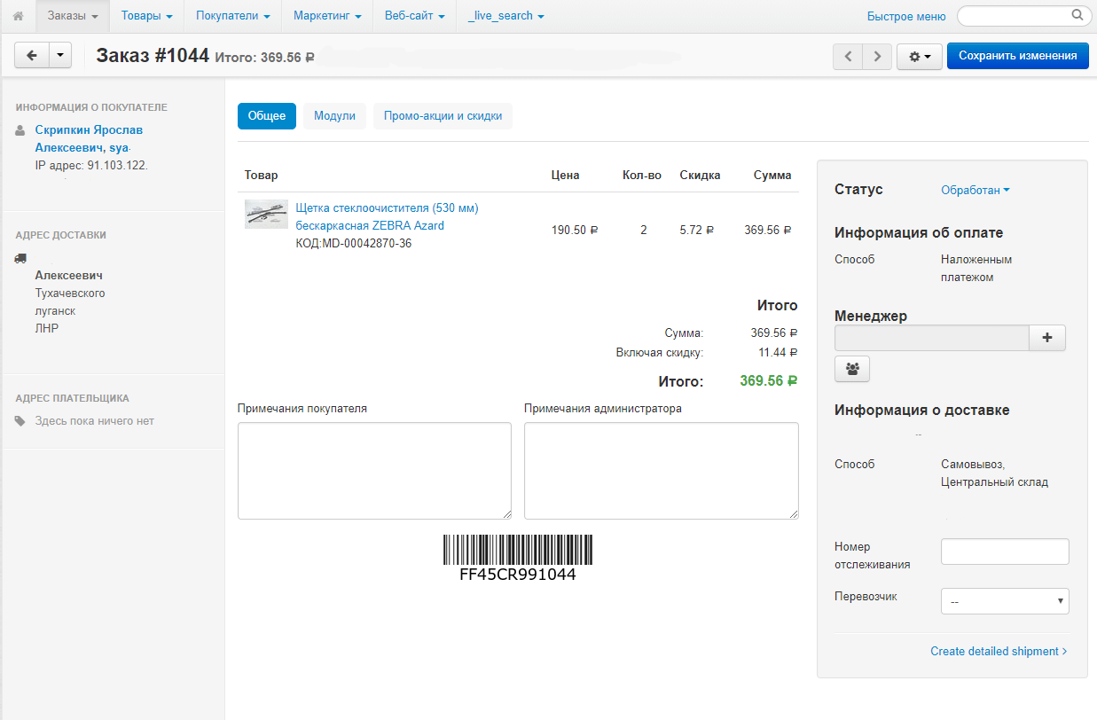Click the users group icon button
Viewport: 1097px width, 720px height.
point(852,369)
